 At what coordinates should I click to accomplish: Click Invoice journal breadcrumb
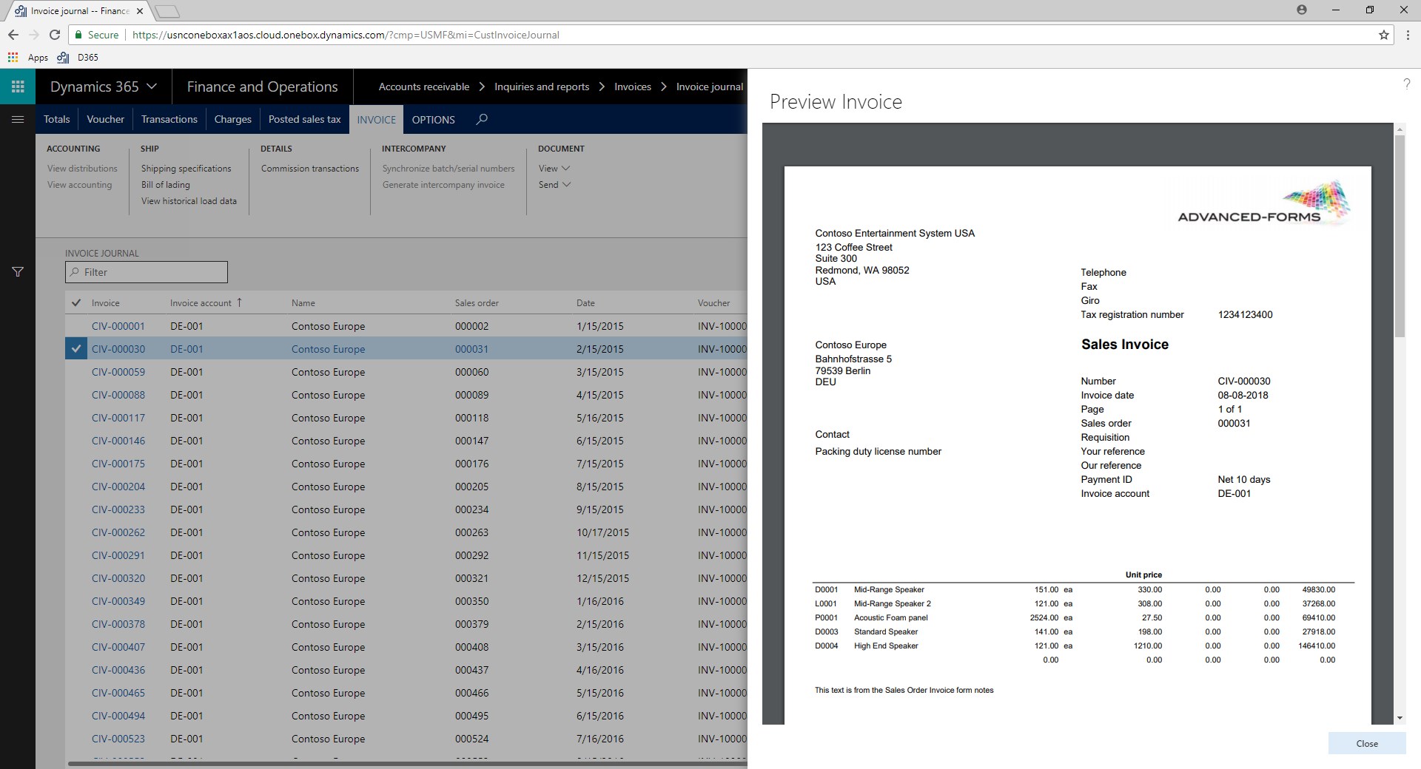710,87
